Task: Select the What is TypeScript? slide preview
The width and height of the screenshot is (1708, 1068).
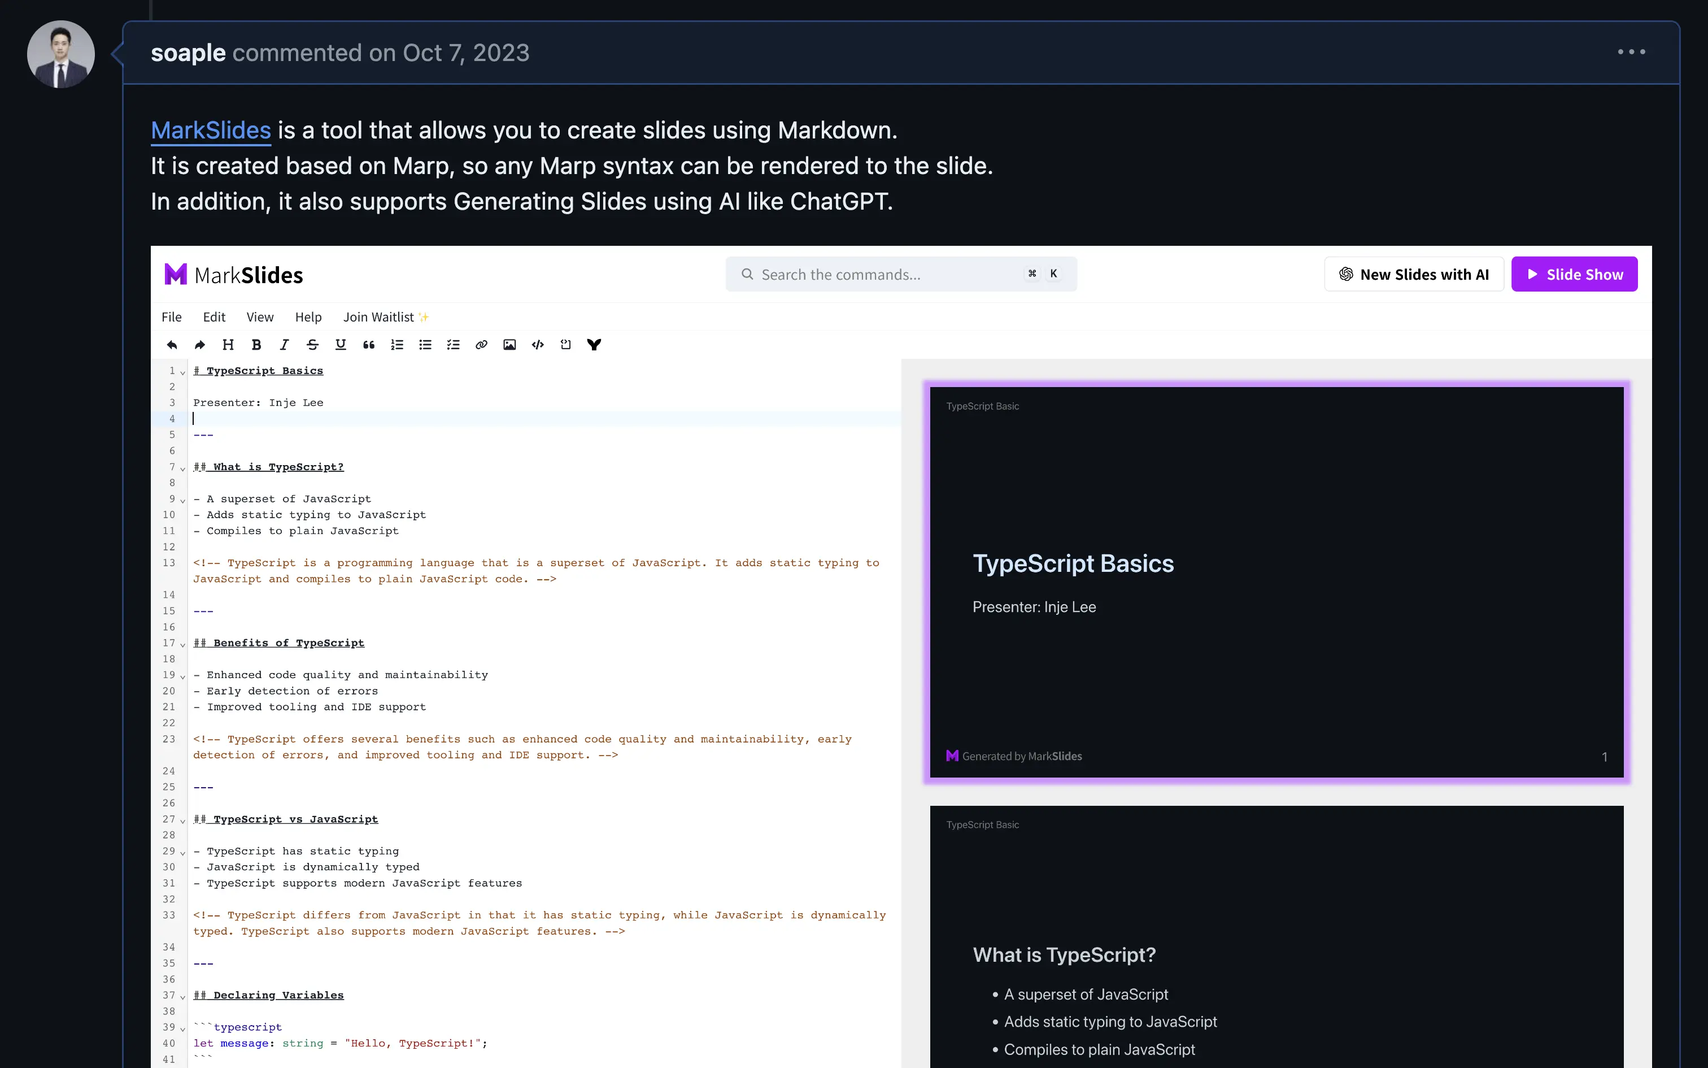Action: coord(1277,937)
